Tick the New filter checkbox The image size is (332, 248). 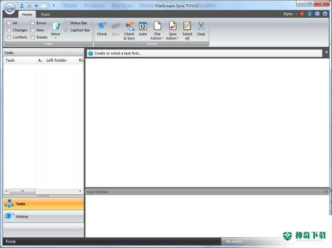pyautogui.click(x=33, y=30)
